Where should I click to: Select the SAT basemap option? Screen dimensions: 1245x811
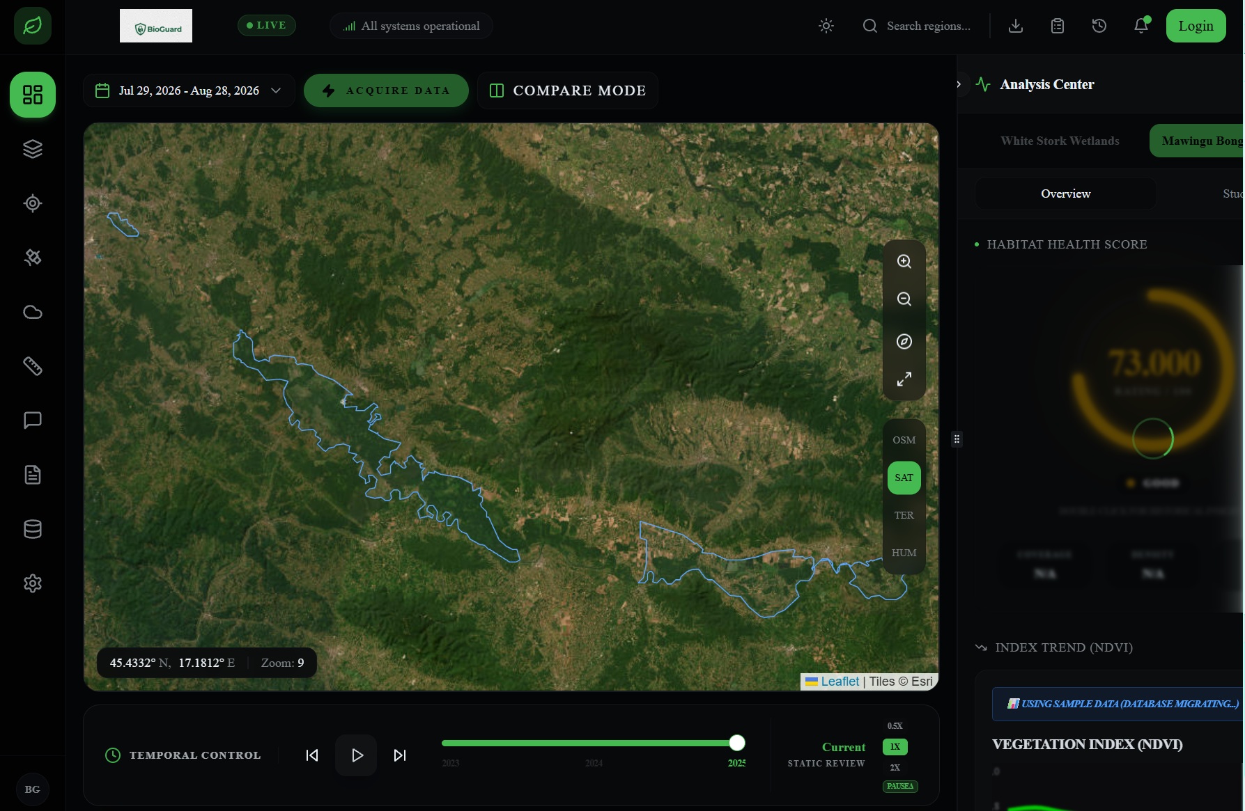point(904,478)
